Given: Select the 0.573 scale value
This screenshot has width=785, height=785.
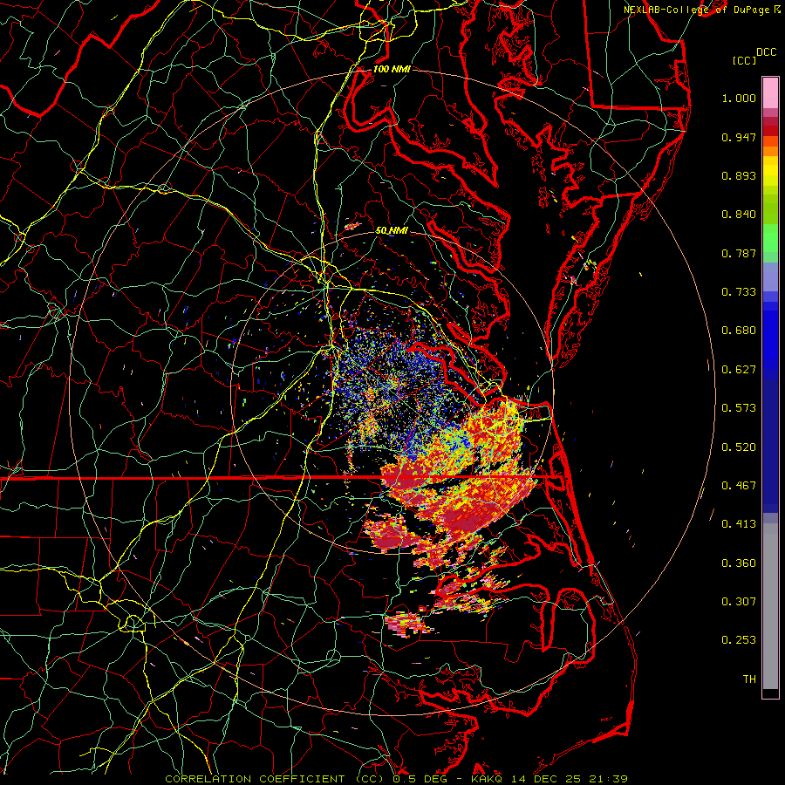Looking at the screenshot, I should point(739,408).
